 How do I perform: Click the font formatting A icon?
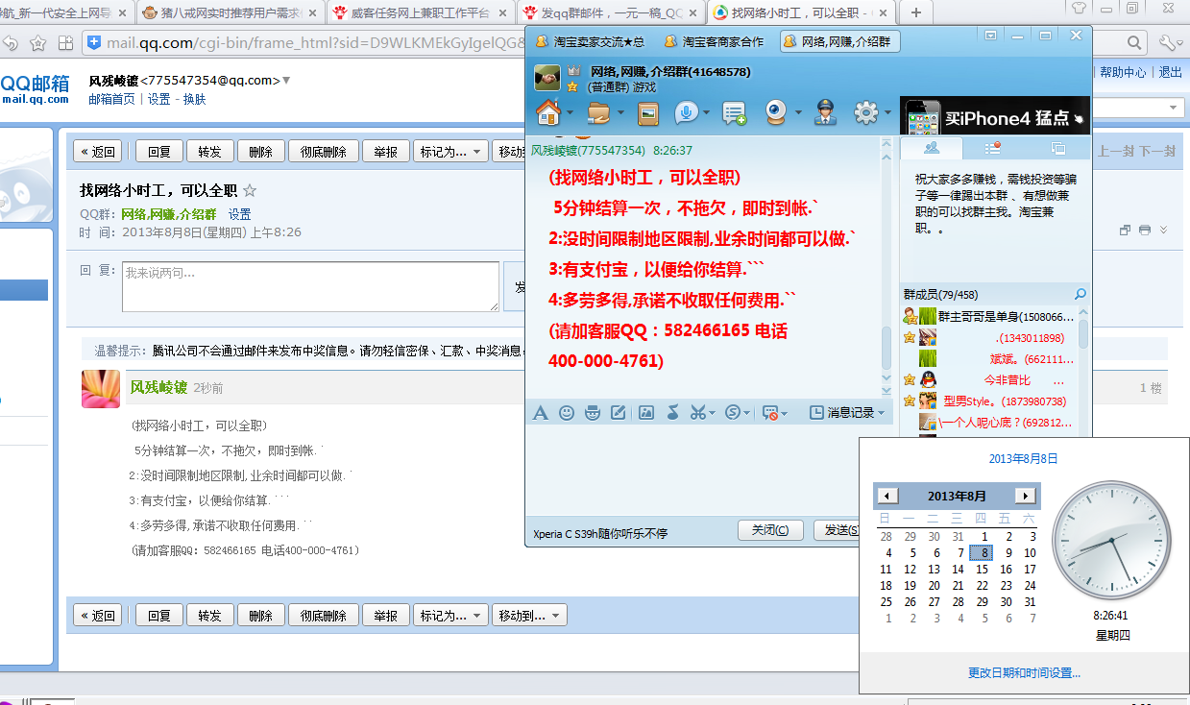tap(540, 412)
